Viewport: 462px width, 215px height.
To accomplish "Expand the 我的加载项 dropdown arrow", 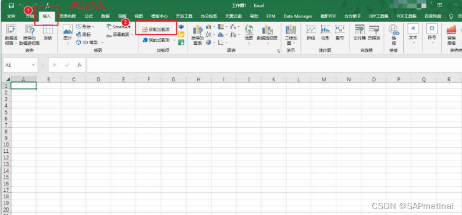I will (x=174, y=40).
